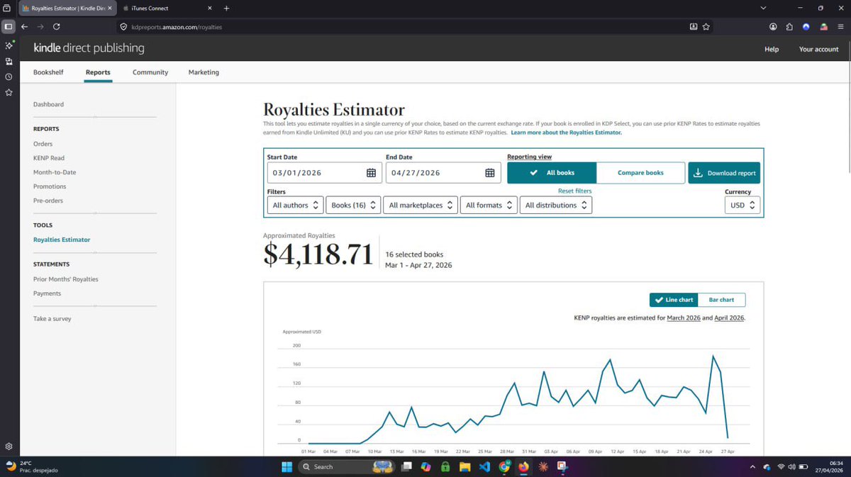
Task: Open the Marketing tab
Action: pos(204,72)
